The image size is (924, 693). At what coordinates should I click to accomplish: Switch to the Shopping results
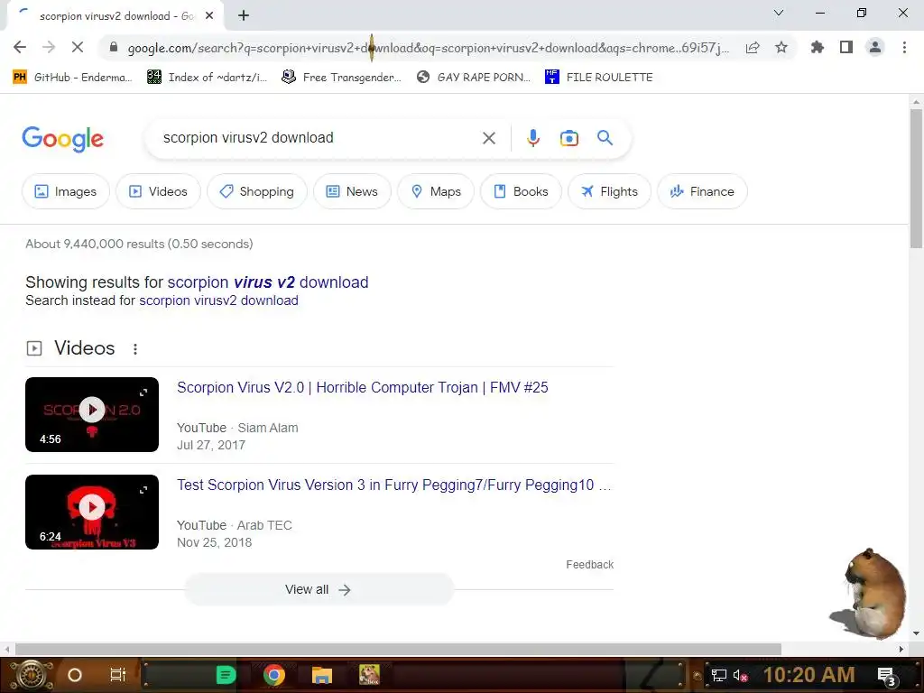point(256,191)
